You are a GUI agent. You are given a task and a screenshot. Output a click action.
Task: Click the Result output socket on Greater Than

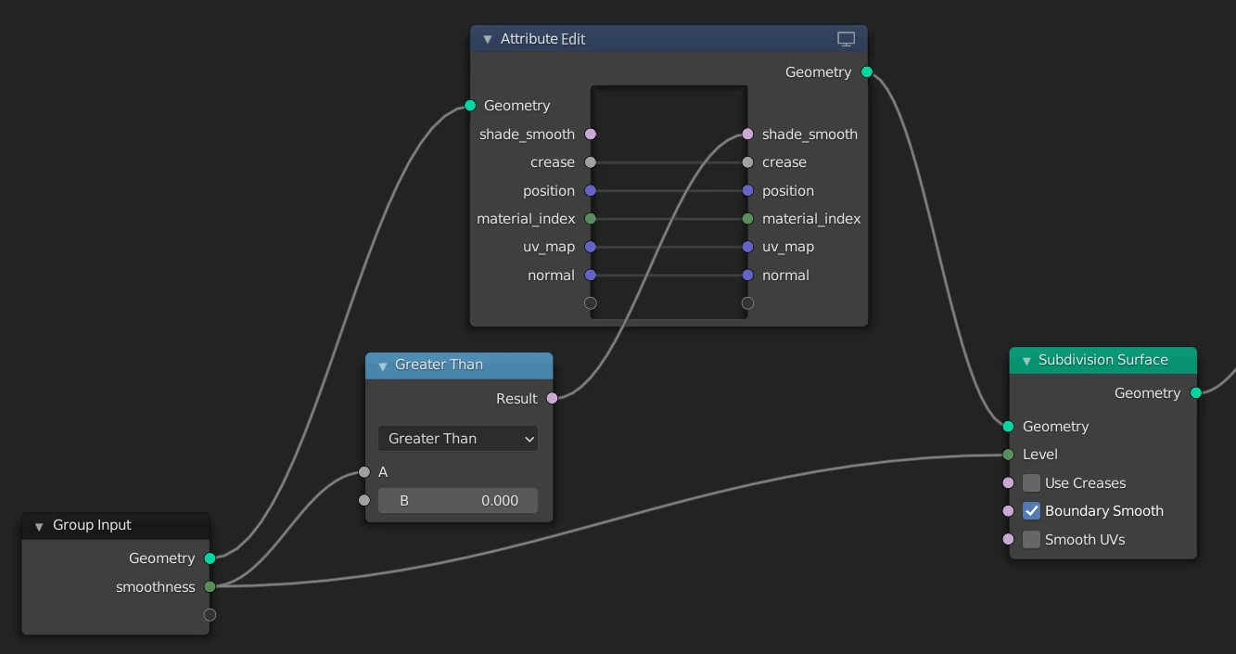point(553,399)
